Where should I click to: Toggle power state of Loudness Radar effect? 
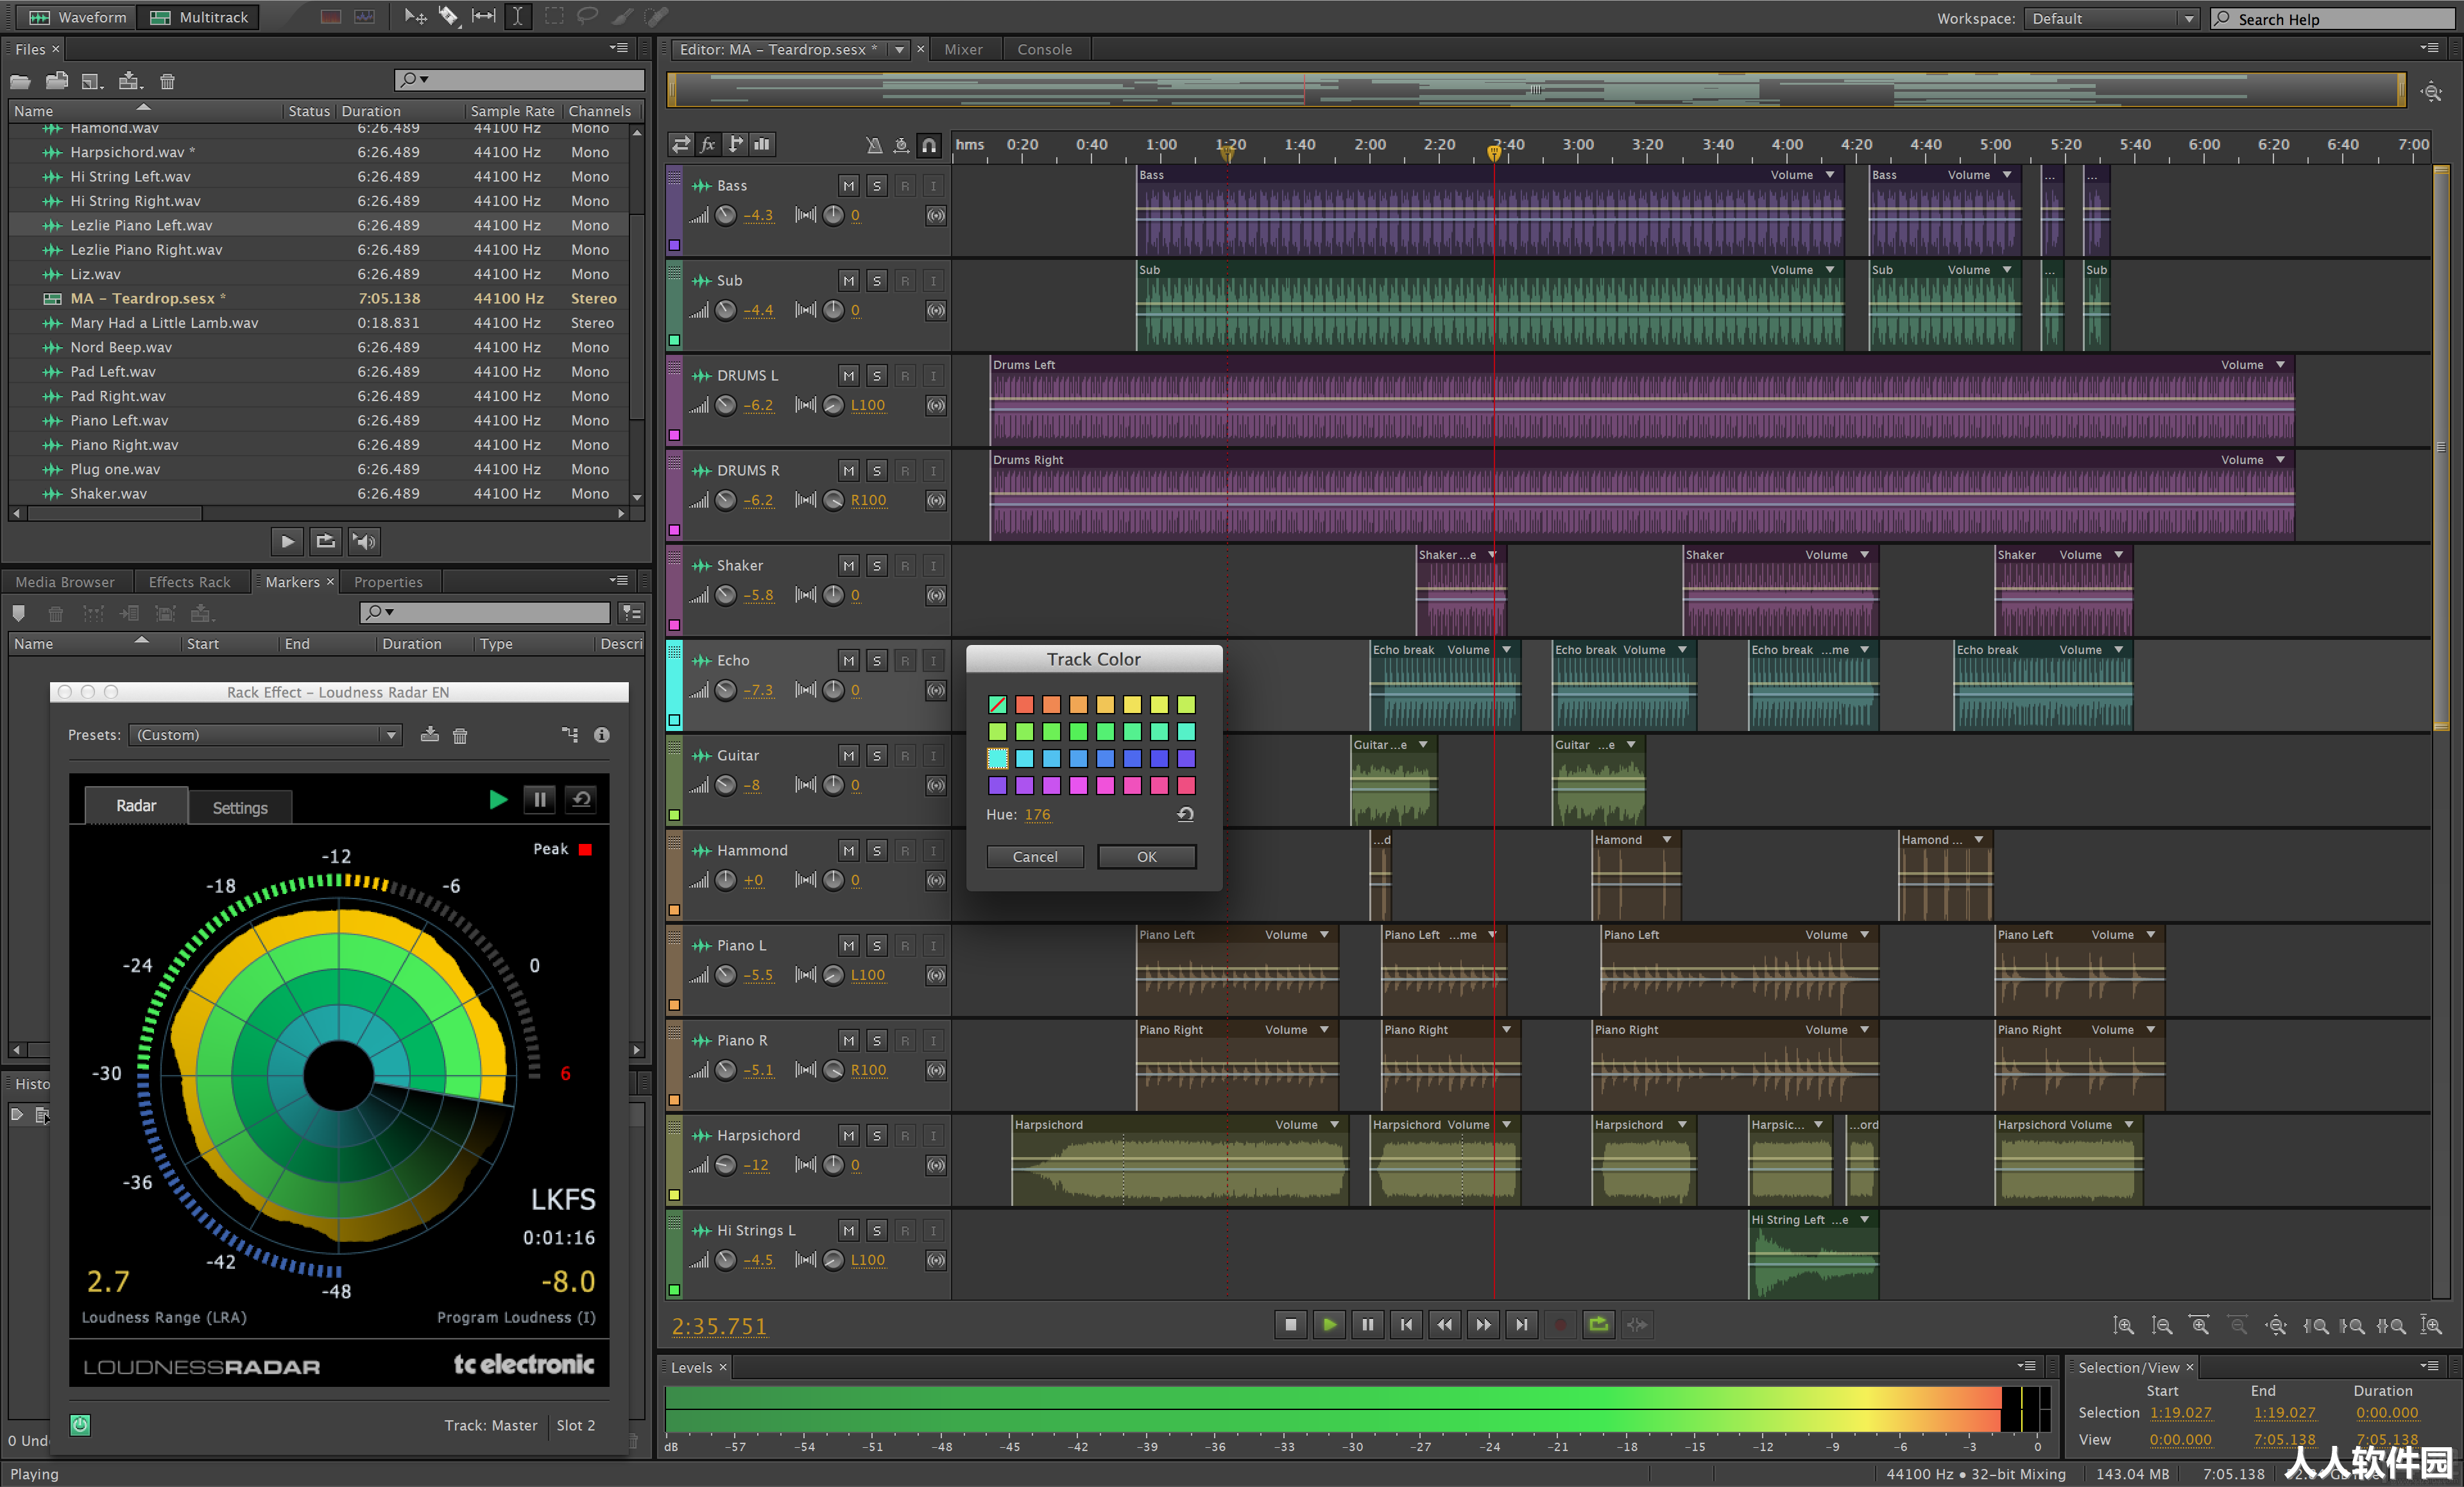click(80, 1426)
